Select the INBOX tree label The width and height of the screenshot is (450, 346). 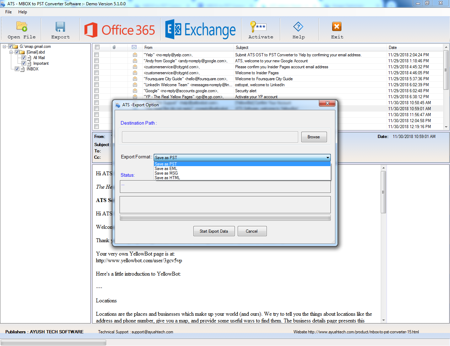[33, 69]
